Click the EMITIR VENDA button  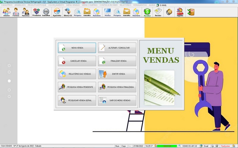pos(117,74)
